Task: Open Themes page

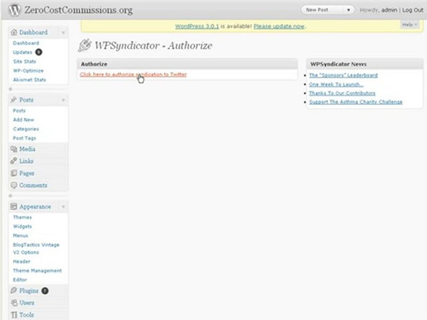Action: pos(22,217)
